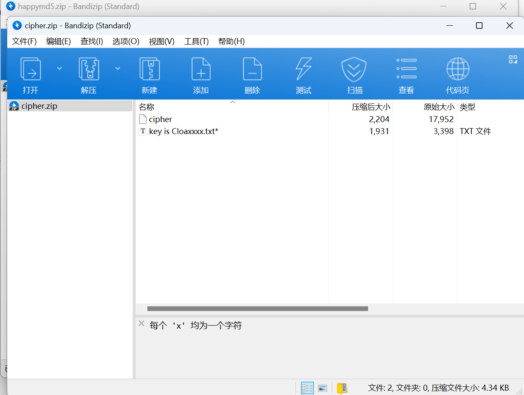Close the archive comment panel with X

click(x=141, y=324)
